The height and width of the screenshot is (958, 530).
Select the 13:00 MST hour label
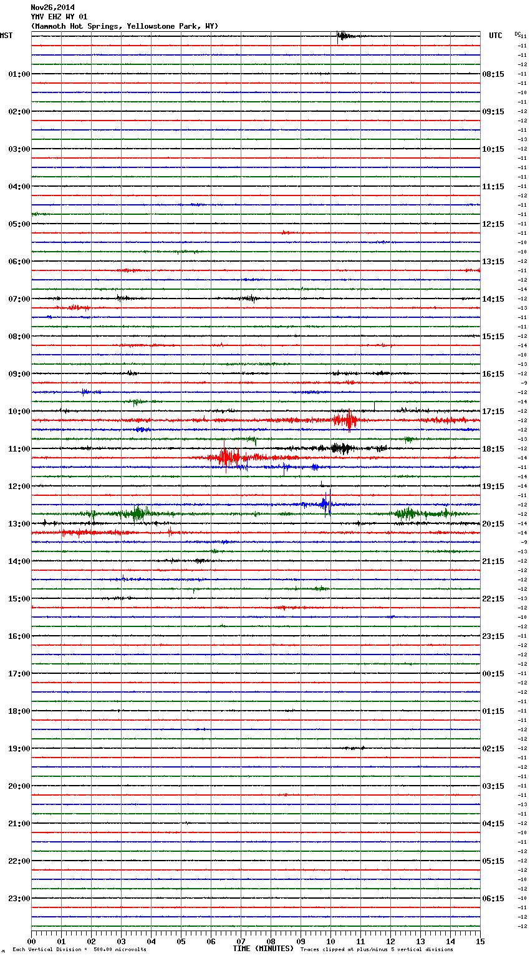click(19, 524)
